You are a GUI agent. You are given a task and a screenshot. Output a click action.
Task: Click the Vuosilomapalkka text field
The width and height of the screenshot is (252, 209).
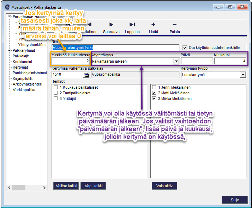pyautogui.click(x=135, y=75)
